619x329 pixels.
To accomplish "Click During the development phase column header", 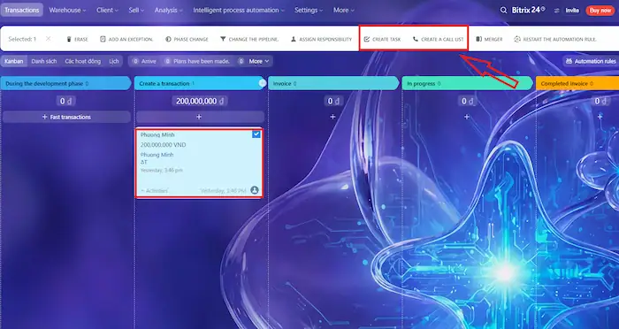I will point(65,83).
